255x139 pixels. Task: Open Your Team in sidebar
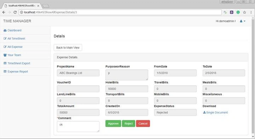[14, 55]
